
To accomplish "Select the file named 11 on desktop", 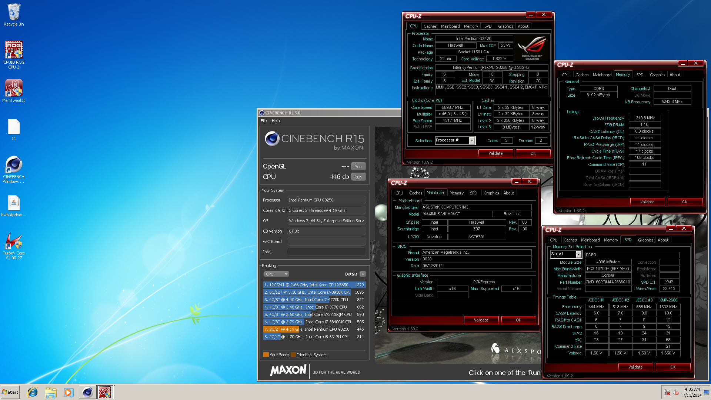I will pos(14,130).
